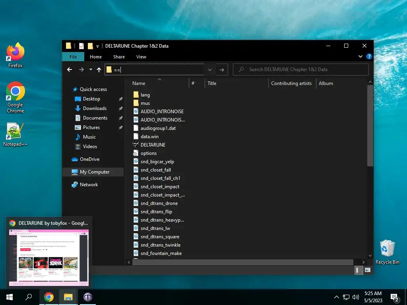
Task: Click the address bar text field
Action: (154, 69)
